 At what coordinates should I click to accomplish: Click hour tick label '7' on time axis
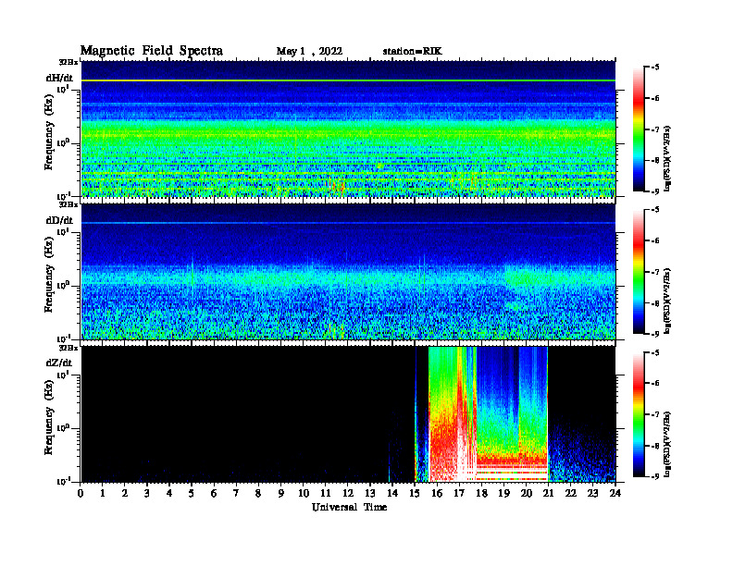[236, 494]
